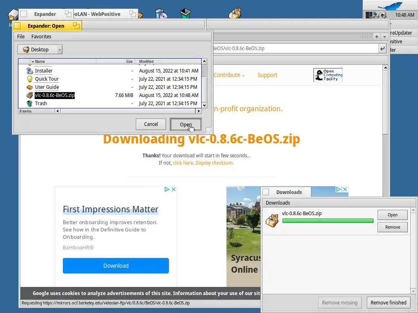Select the zip archive icon on the desktop
Viewport: 418px width, 313px height.
tap(235, 13)
